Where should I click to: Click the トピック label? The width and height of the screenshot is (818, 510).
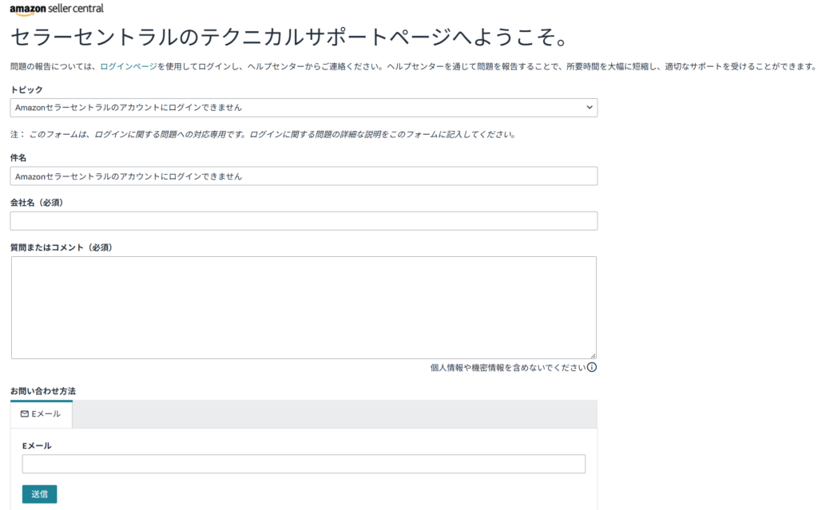coord(26,89)
